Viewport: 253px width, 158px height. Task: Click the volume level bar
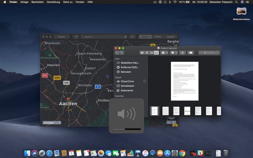[126, 129]
